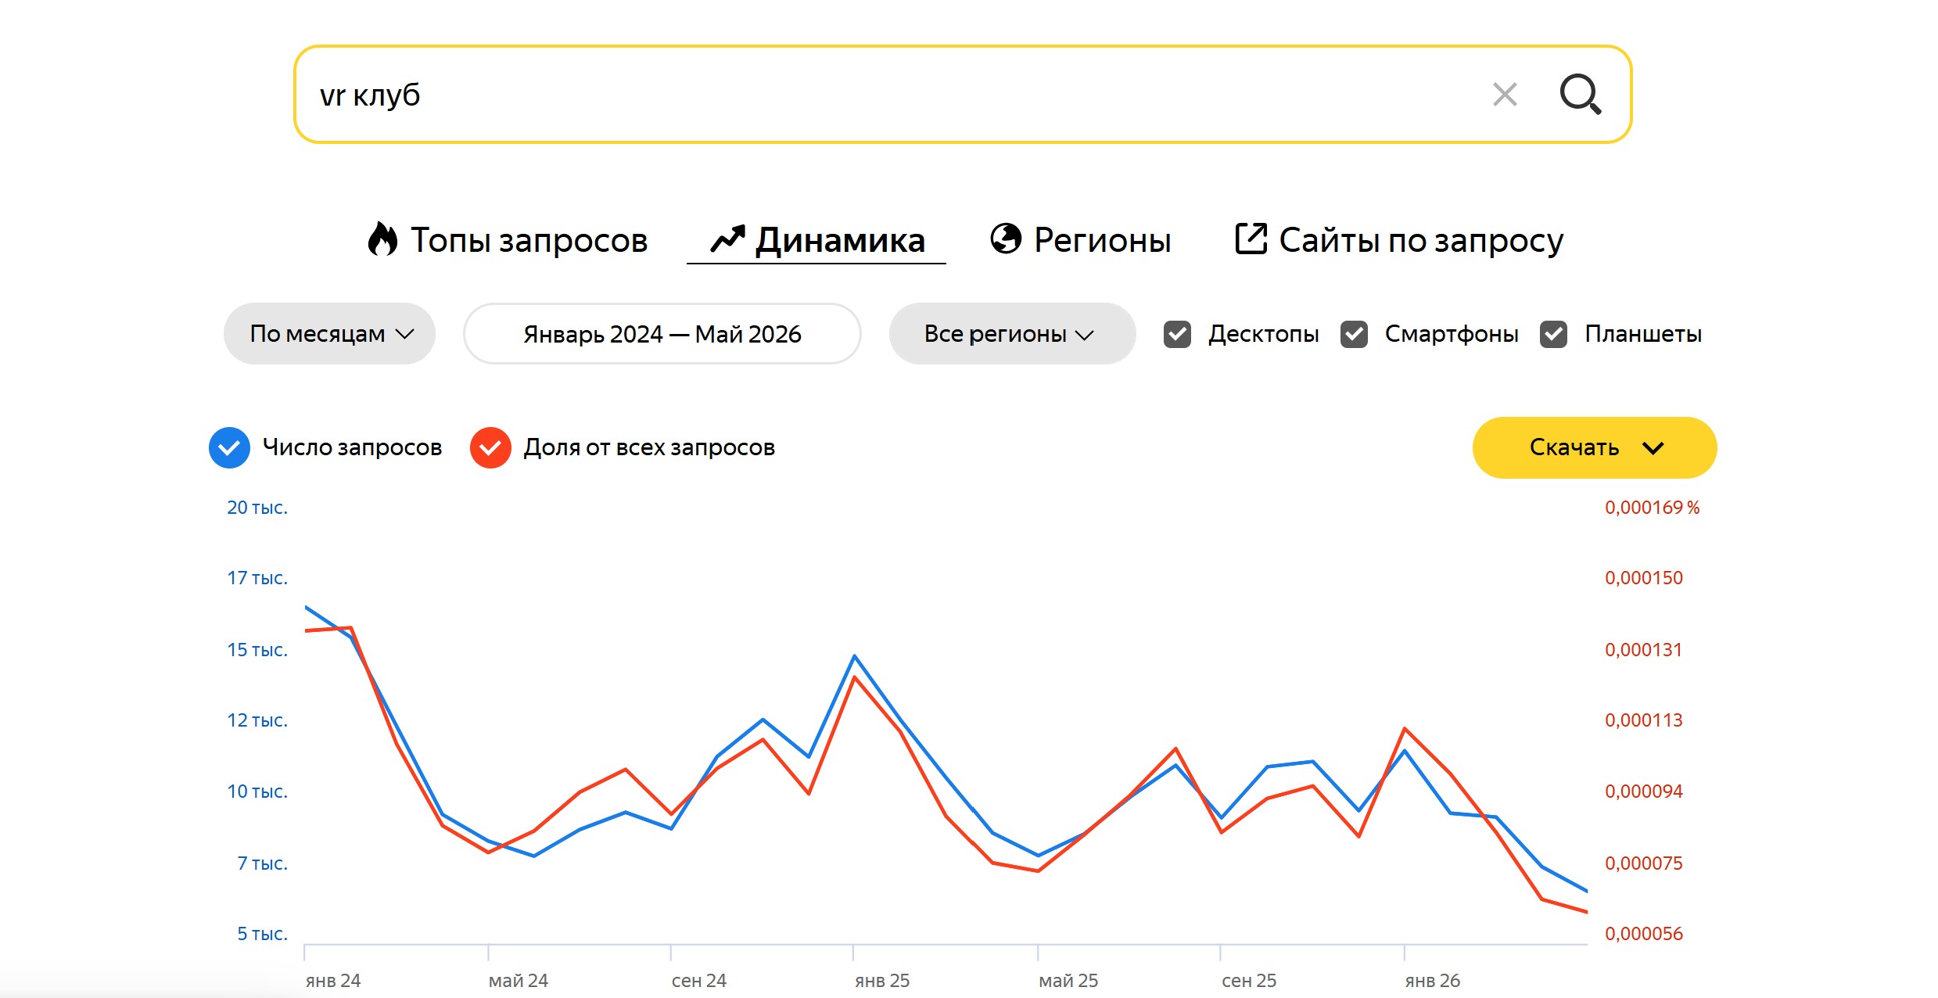Open the По месяцам dropdown
This screenshot has width=1938, height=998.
[x=329, y=334]
